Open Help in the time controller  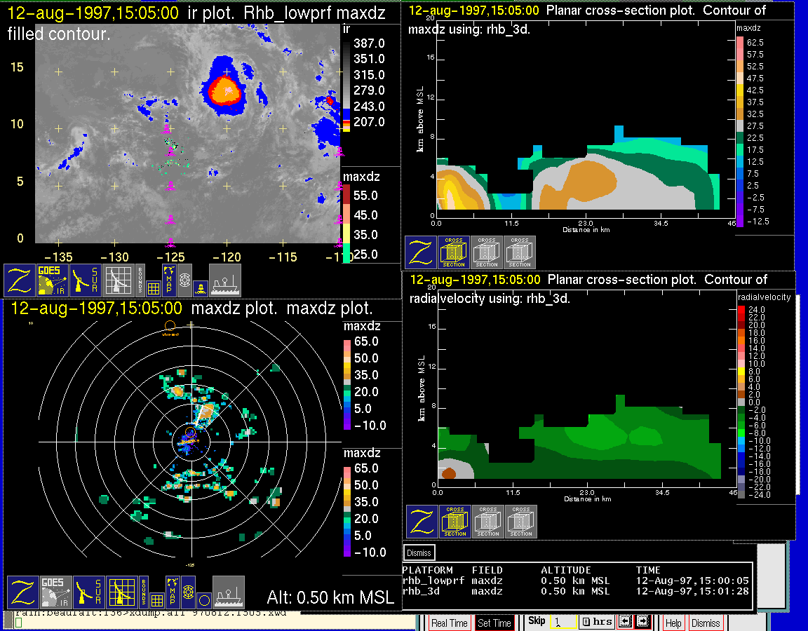tap(673, 623)
